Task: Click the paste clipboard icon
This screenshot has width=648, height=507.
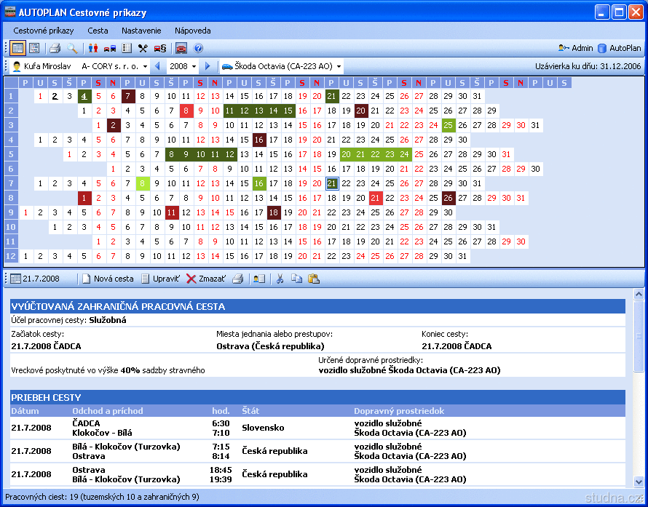Action: [314, 279]
